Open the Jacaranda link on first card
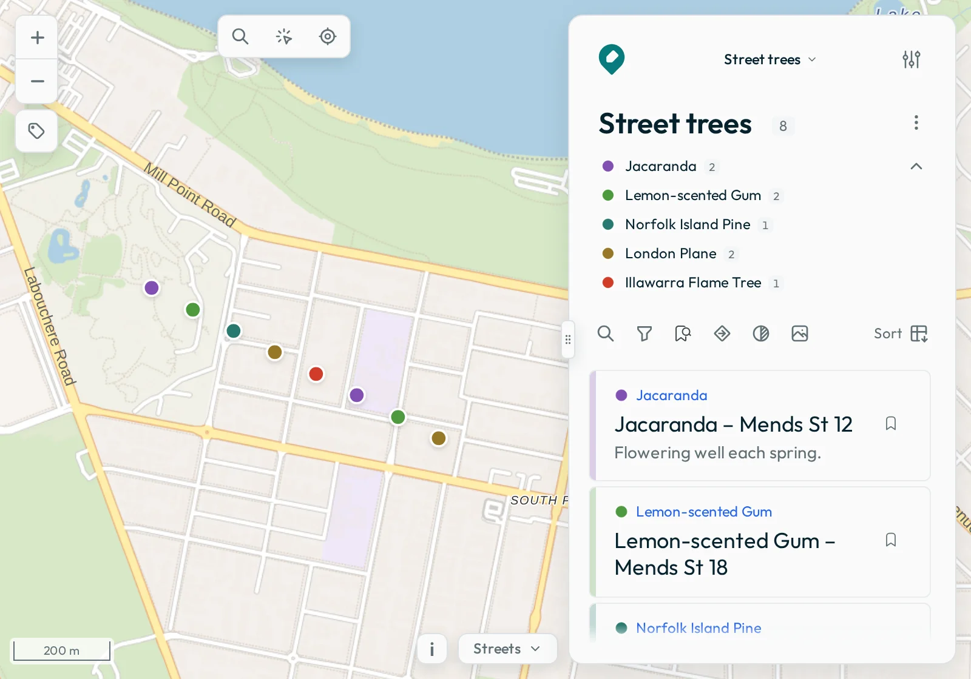Image resolution: width=971 pixels, height=679 pixels. 671,395
